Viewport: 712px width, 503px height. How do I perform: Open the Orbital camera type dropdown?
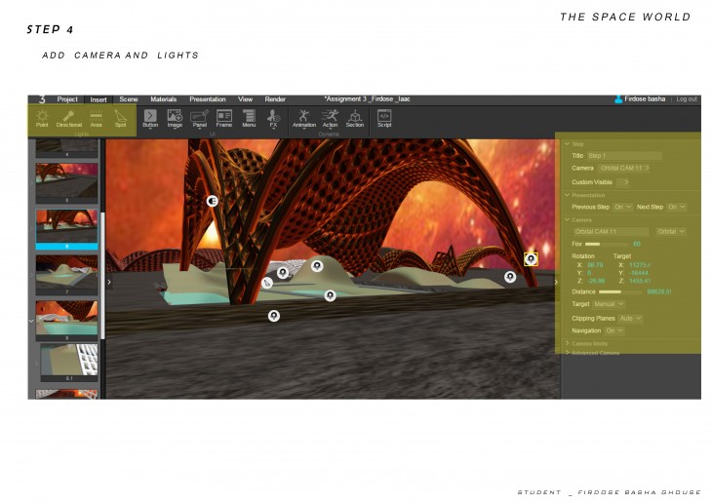(x=670, y=232)
